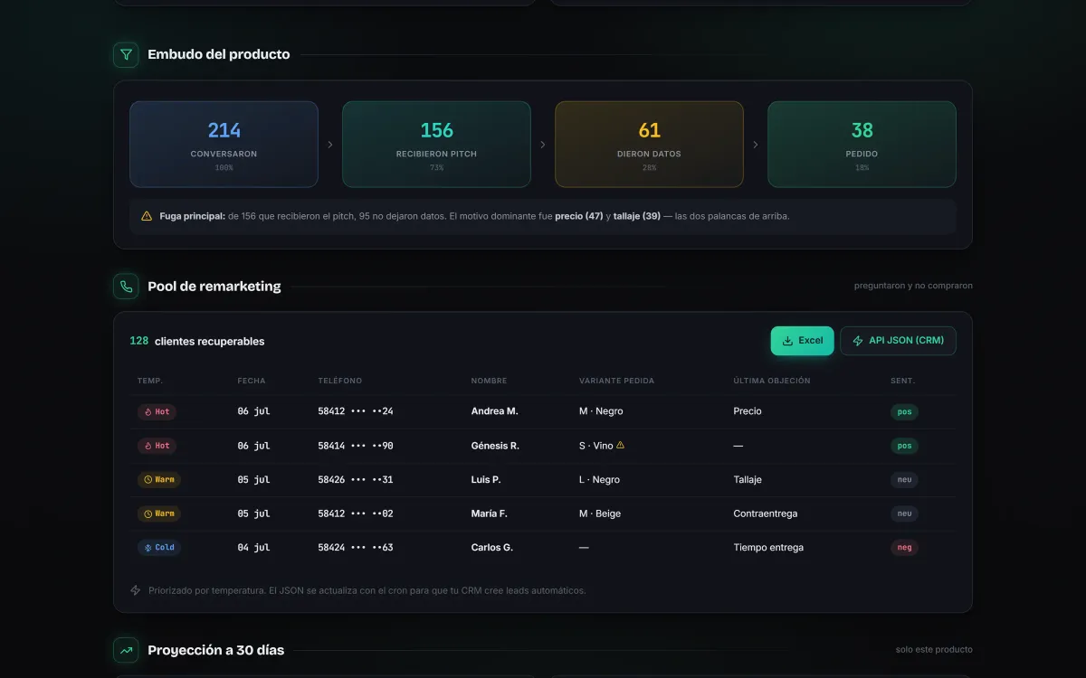Click the Cold badge in Carlos G. row
The height and width of the screenshot is (678, 1086).
[x=159, y=548]
